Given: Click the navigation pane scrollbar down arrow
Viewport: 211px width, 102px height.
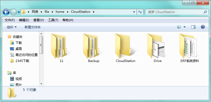Looking at the screenshot, I should click(41, 84).
